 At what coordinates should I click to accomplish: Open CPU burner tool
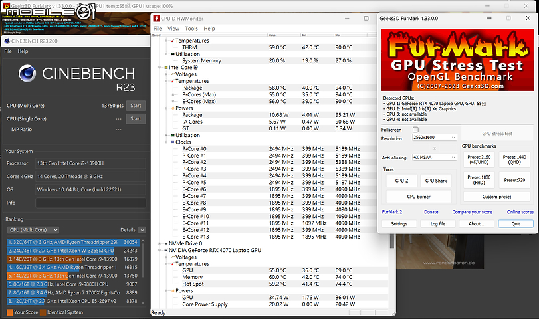tap(419, 197)
